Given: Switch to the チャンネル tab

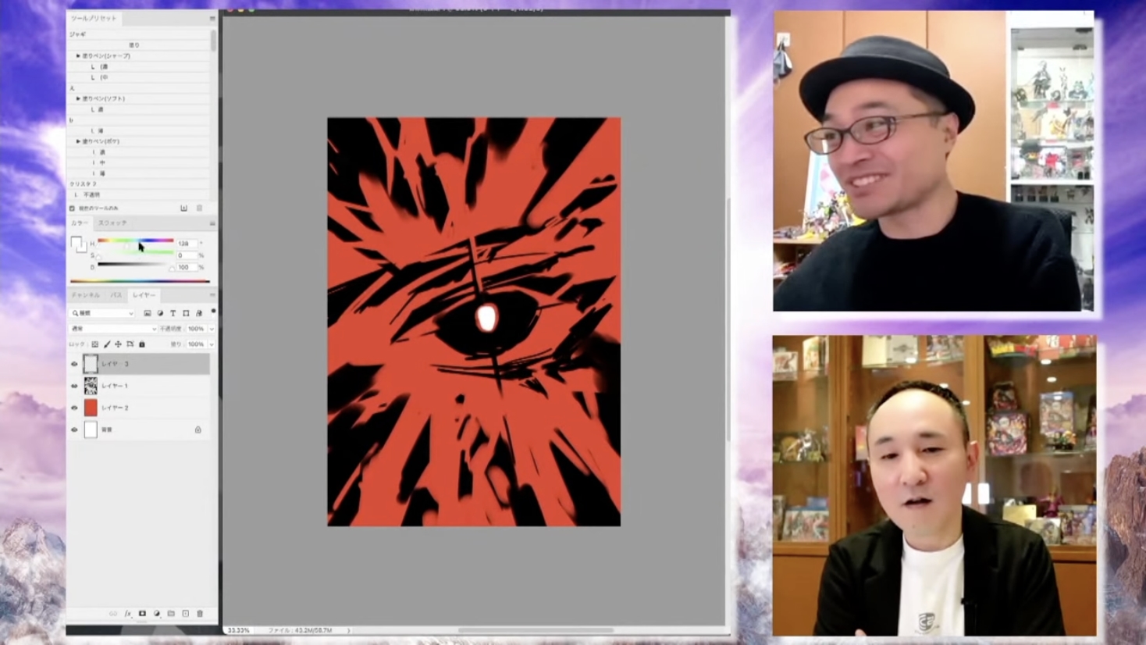Looking at the screenshot, I should (x=85, y=295).
